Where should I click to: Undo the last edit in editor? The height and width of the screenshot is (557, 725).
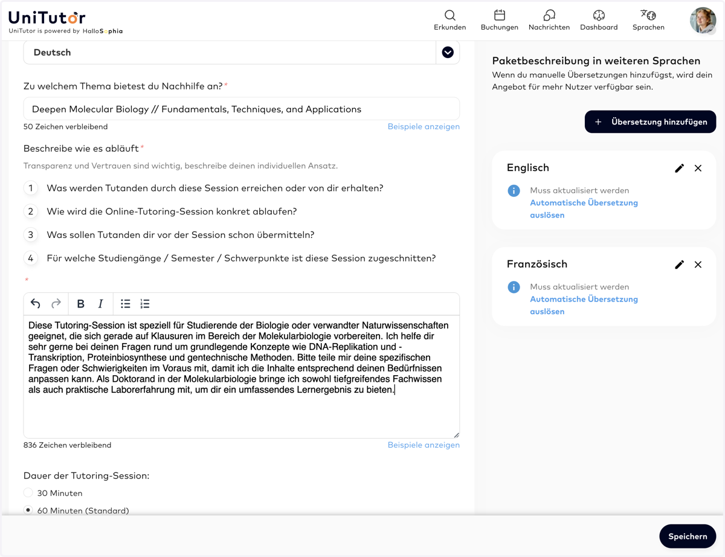pos(36,304)
